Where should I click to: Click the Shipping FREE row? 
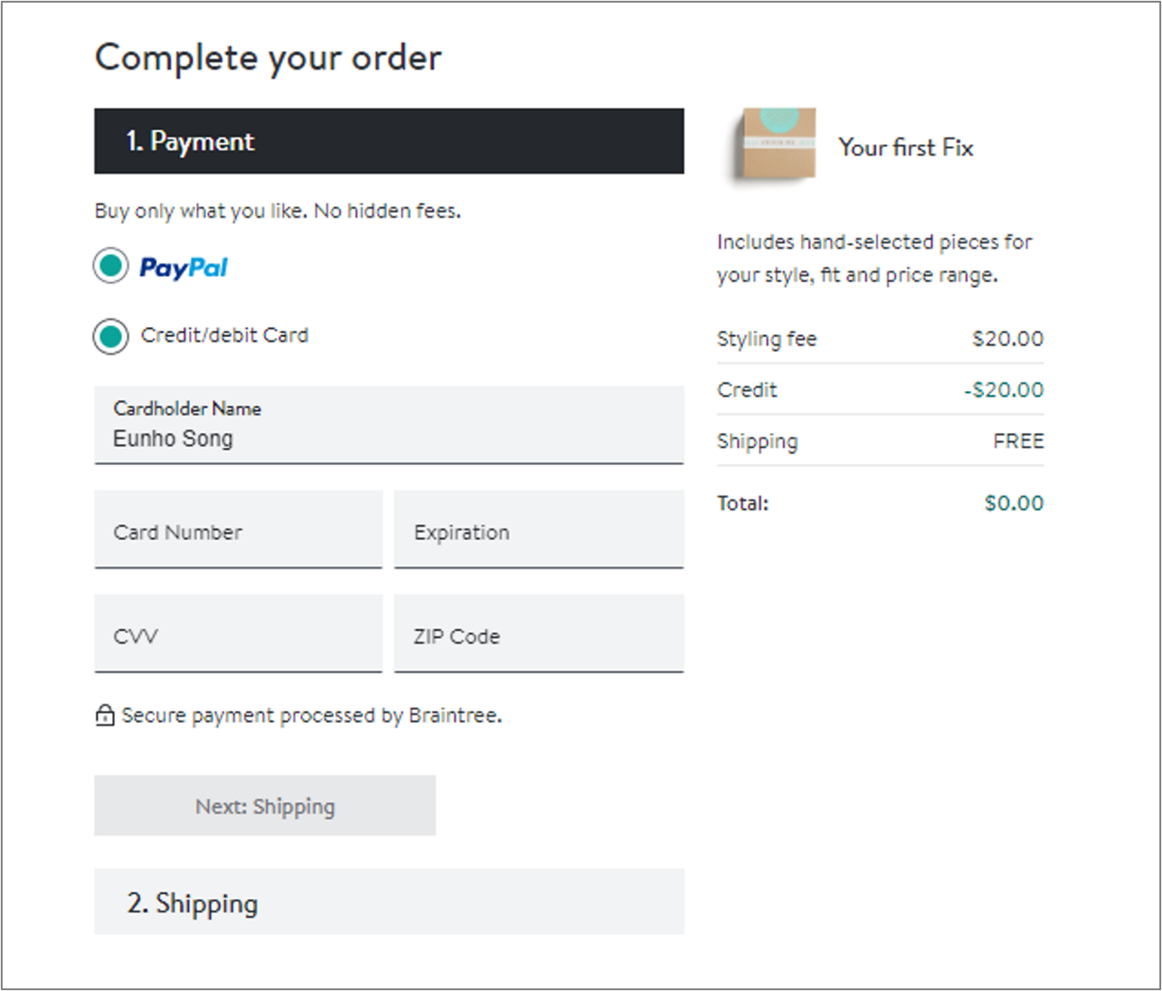click(x=880, y=441)
